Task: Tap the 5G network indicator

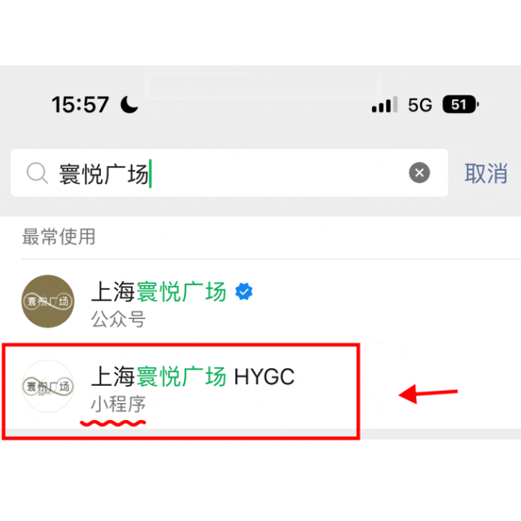Action: (420, 105)
